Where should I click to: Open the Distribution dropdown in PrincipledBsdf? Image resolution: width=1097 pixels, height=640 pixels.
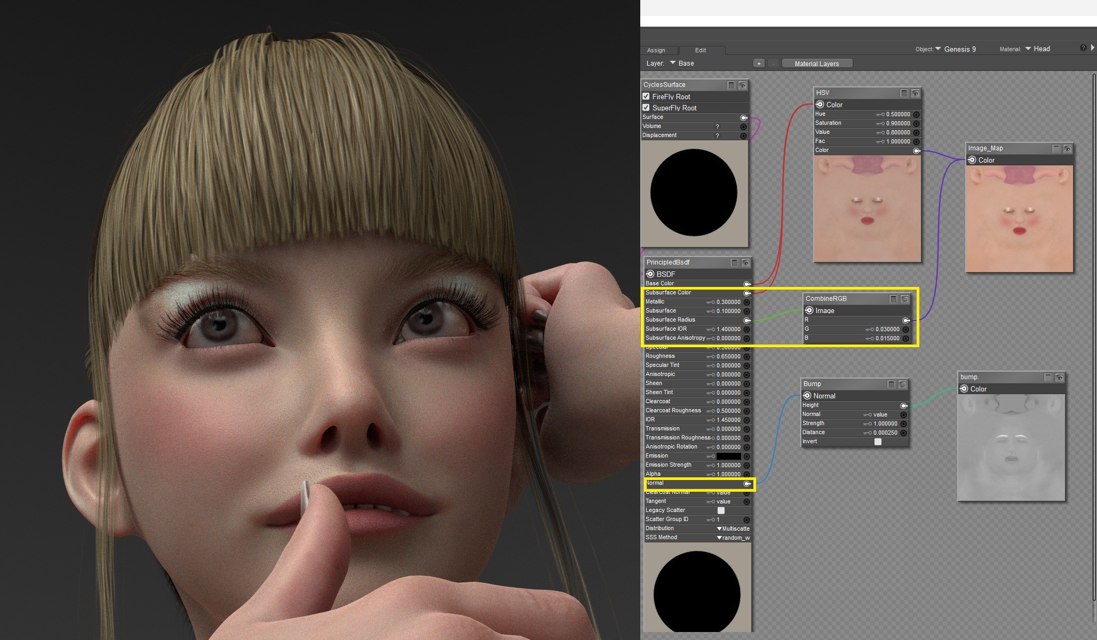tap(733, 529)
